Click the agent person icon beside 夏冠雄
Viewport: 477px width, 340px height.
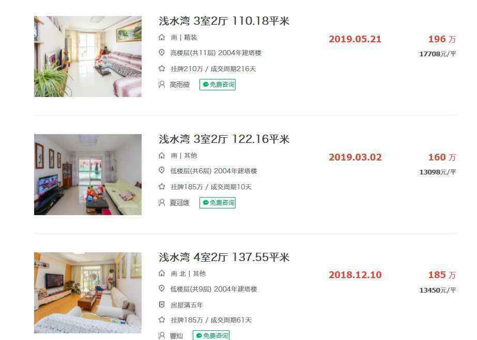click(162, 202)
